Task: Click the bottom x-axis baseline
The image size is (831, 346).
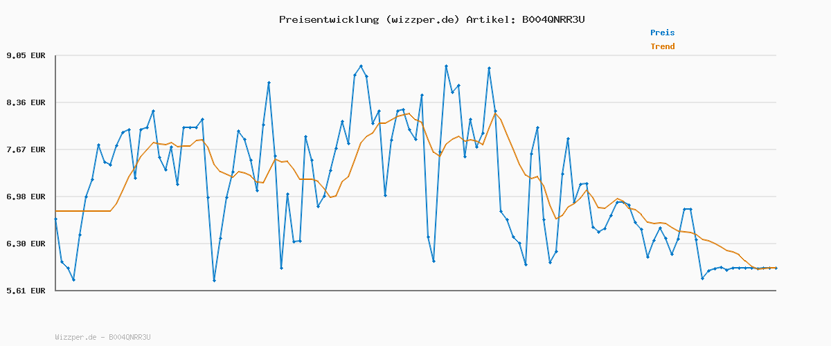Action: (x=415, y=290)
